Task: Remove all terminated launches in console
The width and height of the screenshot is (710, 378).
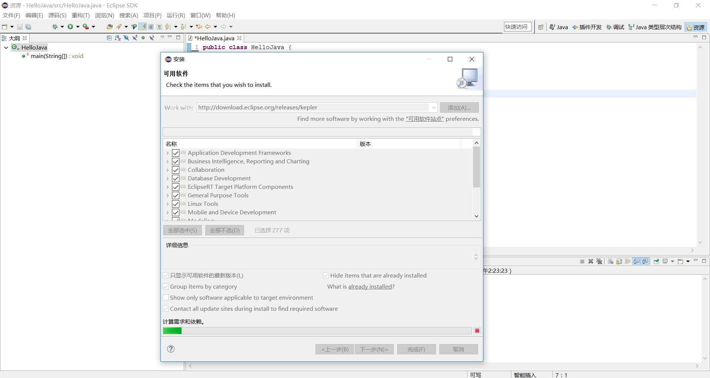Action: point(599,261)
